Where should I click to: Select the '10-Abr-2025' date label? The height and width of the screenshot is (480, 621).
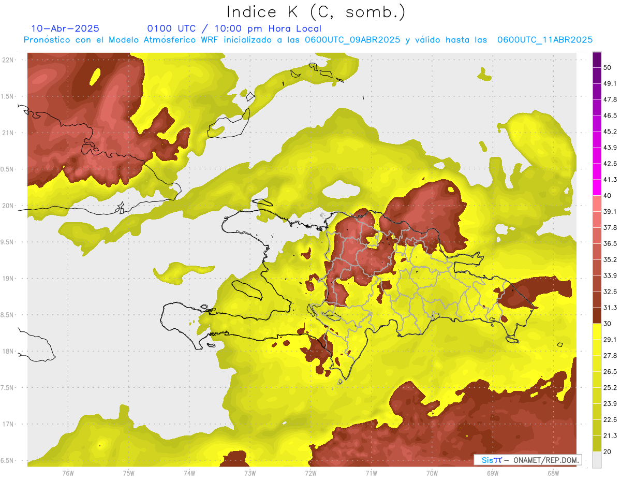click(x=65, y=28)
